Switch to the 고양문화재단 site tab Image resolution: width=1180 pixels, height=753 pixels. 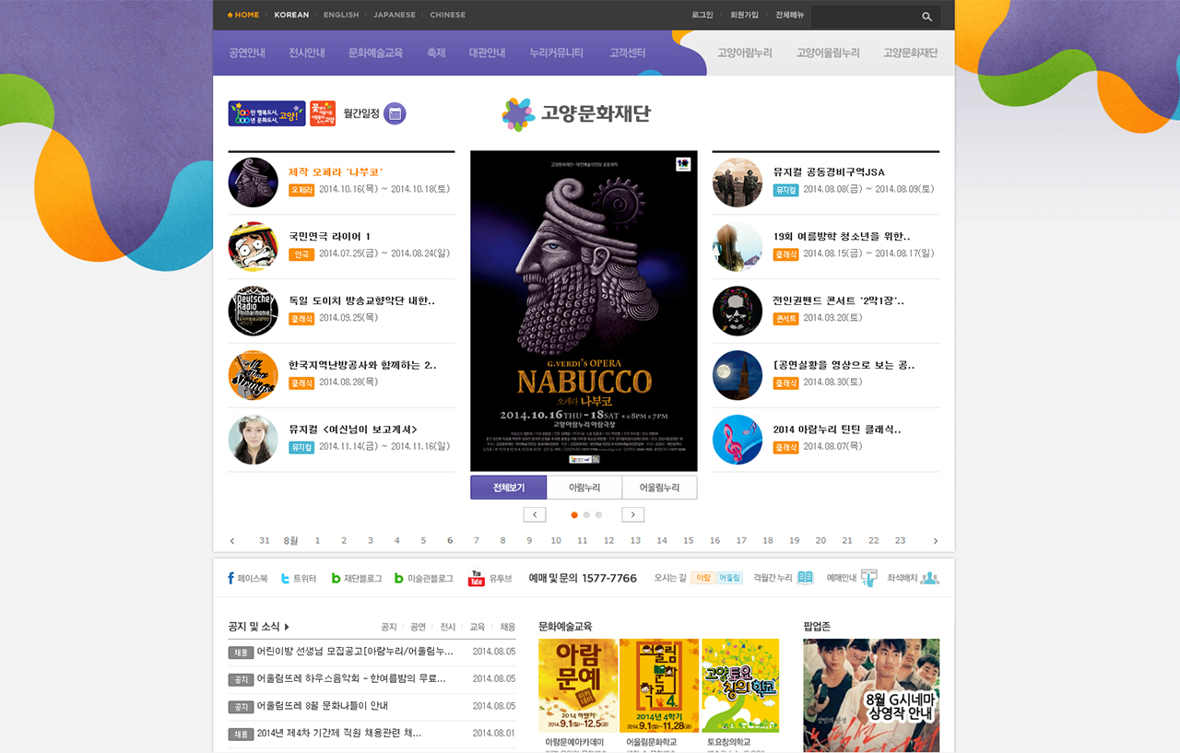point(911,53)
